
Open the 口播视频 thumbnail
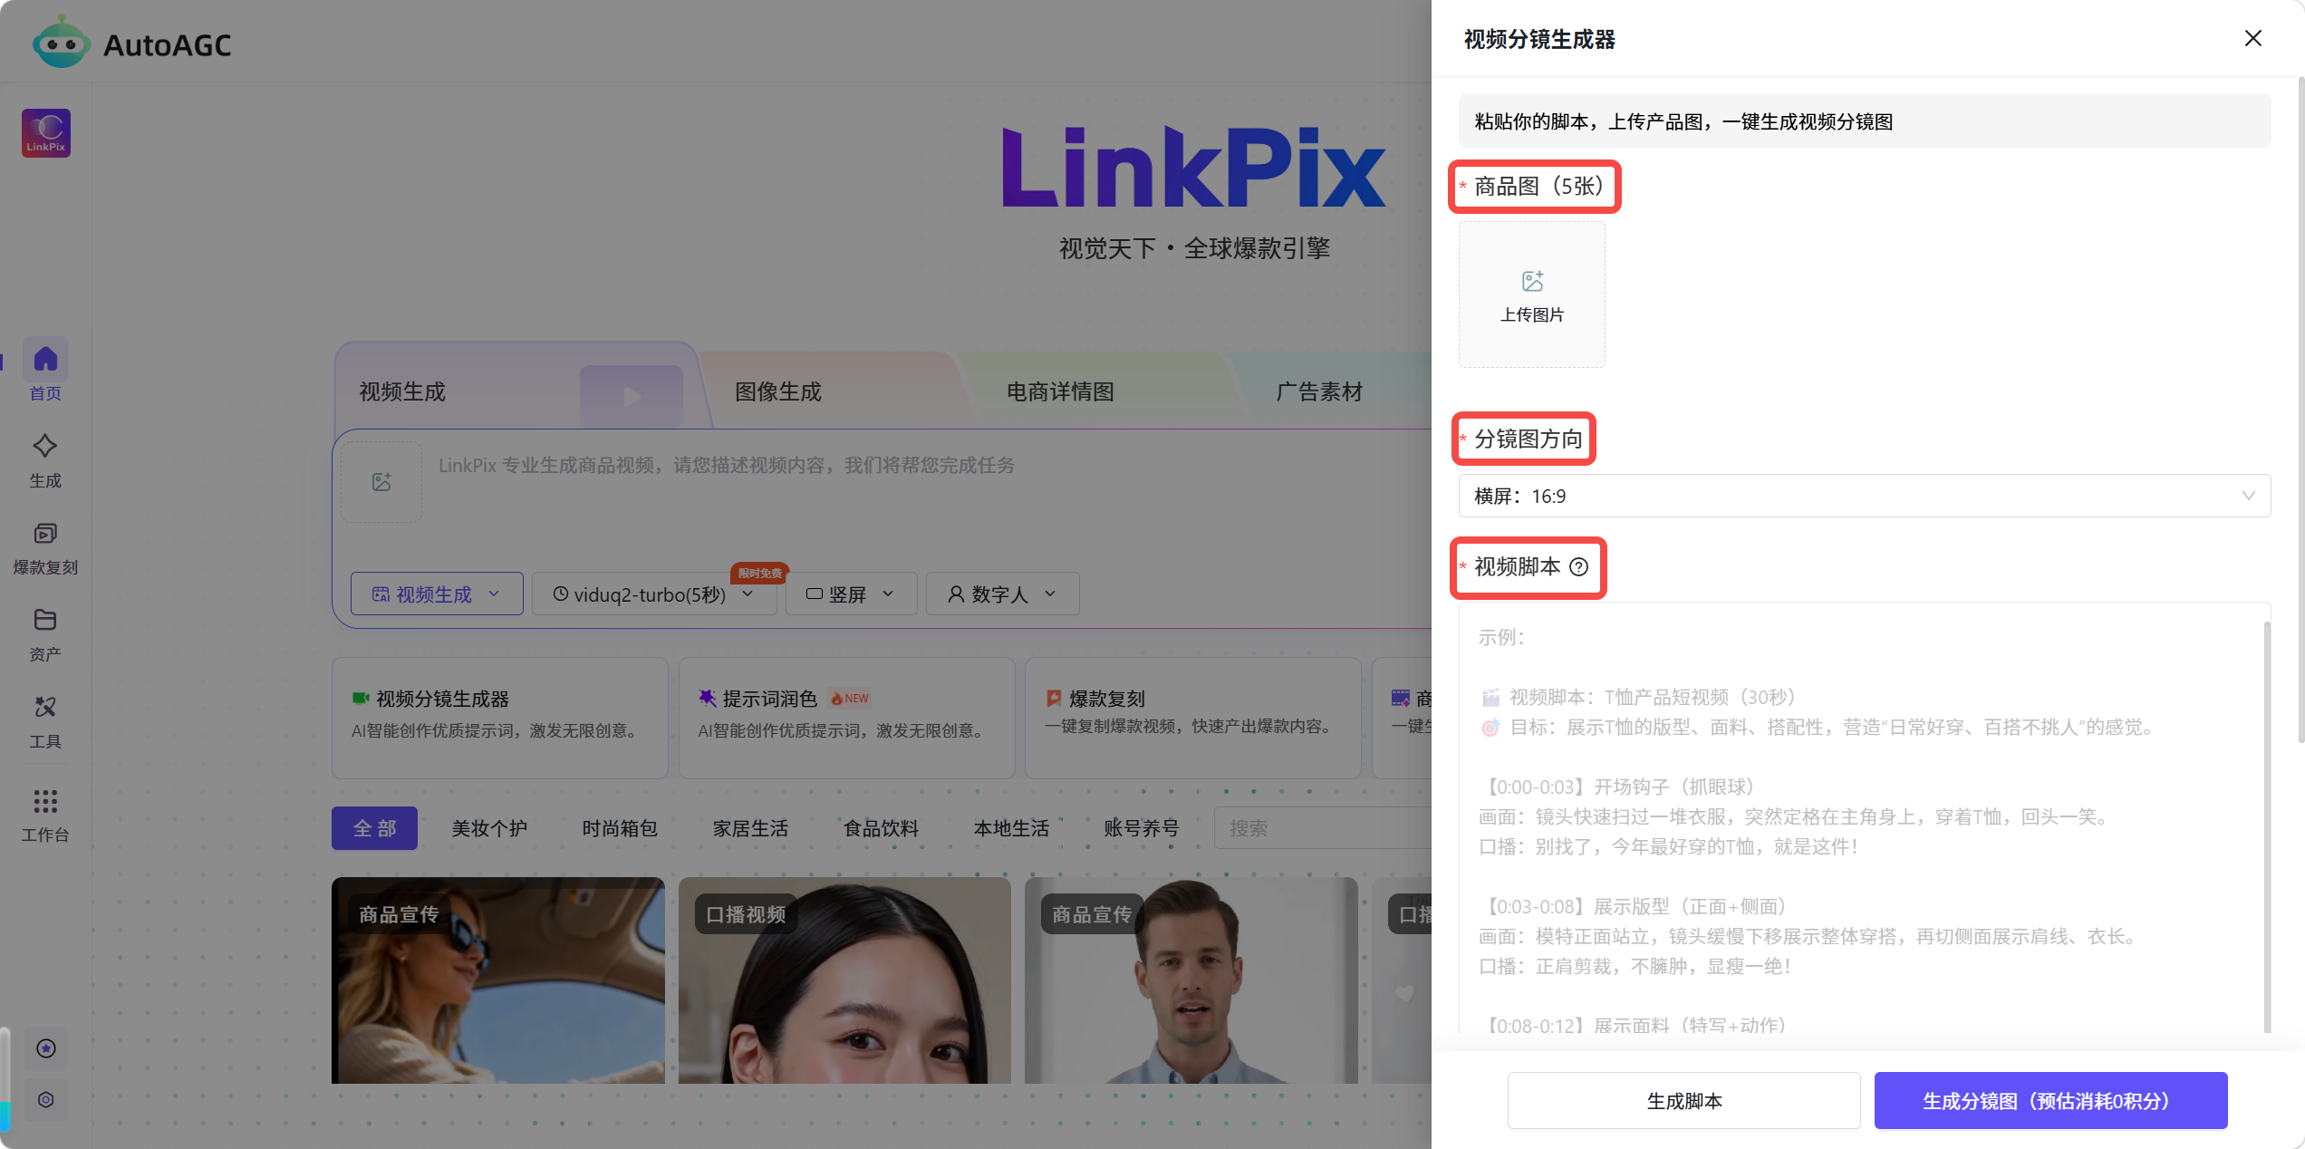click(x=844, y=980)
